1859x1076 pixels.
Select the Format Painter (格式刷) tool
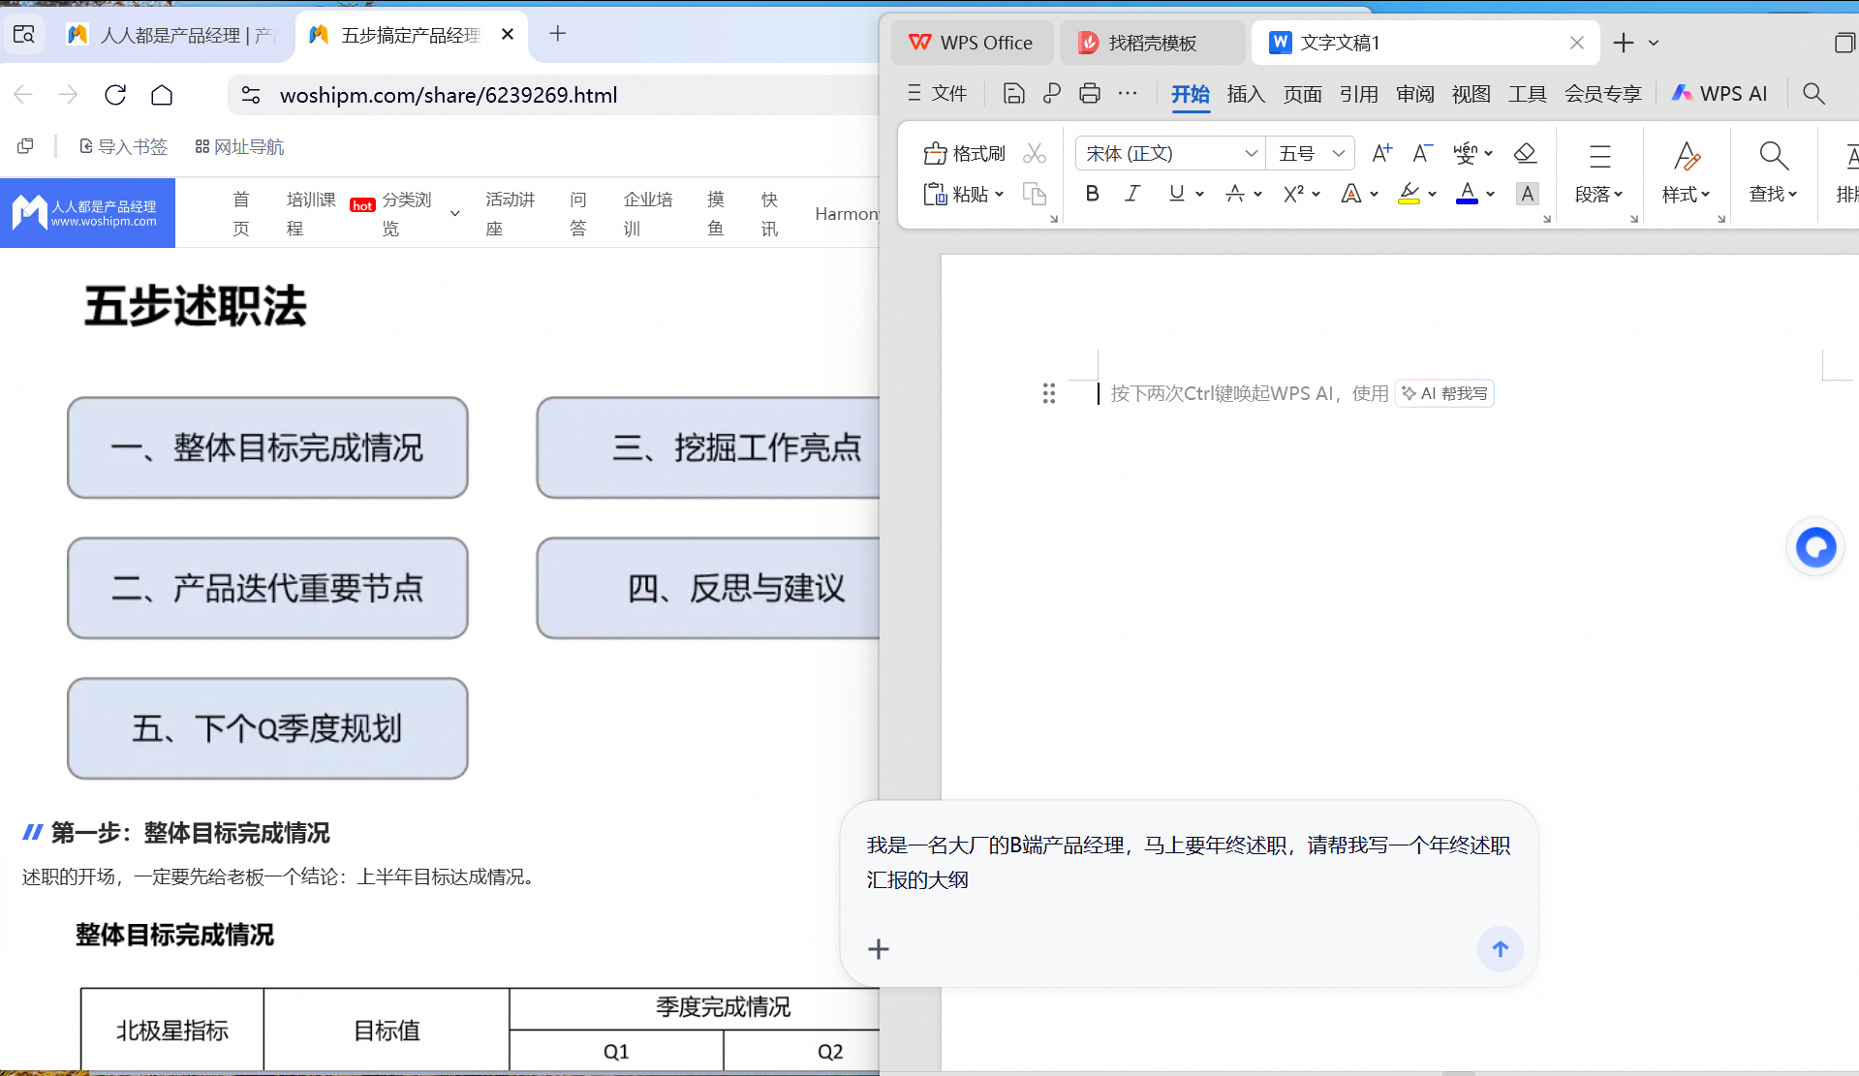[965, 153]
